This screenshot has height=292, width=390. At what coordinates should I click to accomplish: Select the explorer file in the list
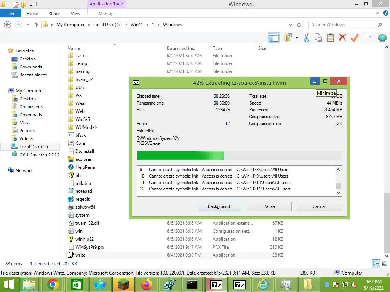83,159
